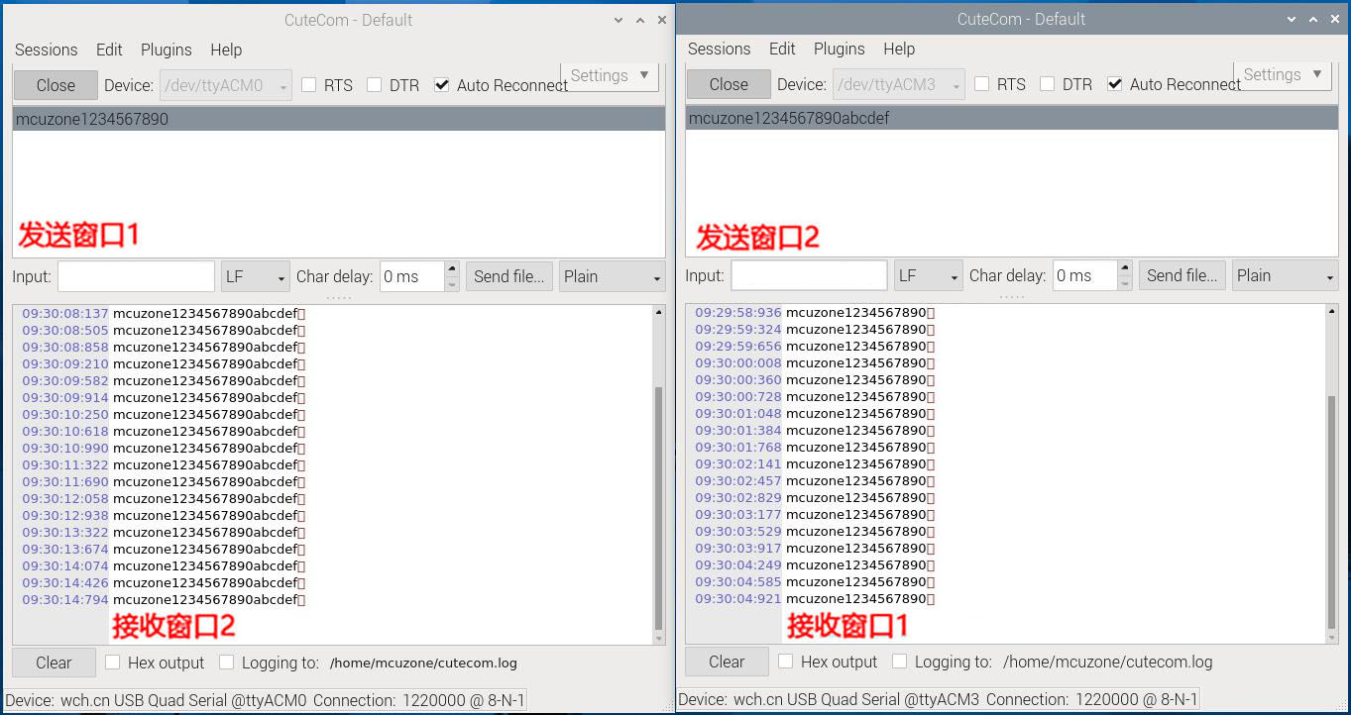Click Close button for ttyACM0 device
The width and height of the screenshot is (1351, 715).
56,85
